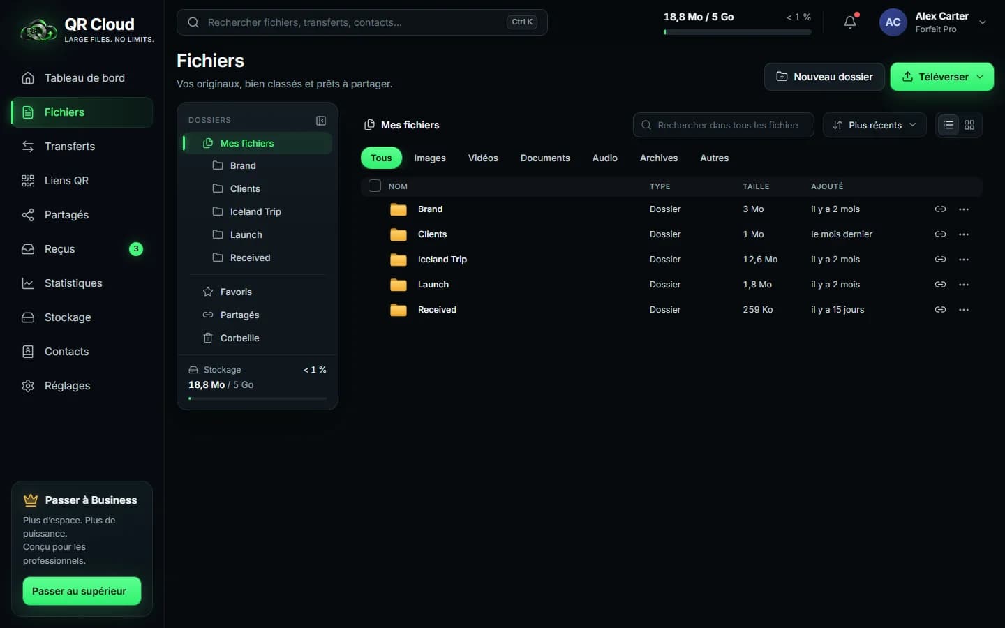This screenshot has height=628, width=1005.
Task: Tick the select-all checkbox in table header
Action: 375,186
